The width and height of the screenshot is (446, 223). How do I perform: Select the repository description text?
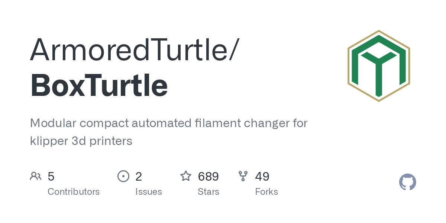click(169, 132)
